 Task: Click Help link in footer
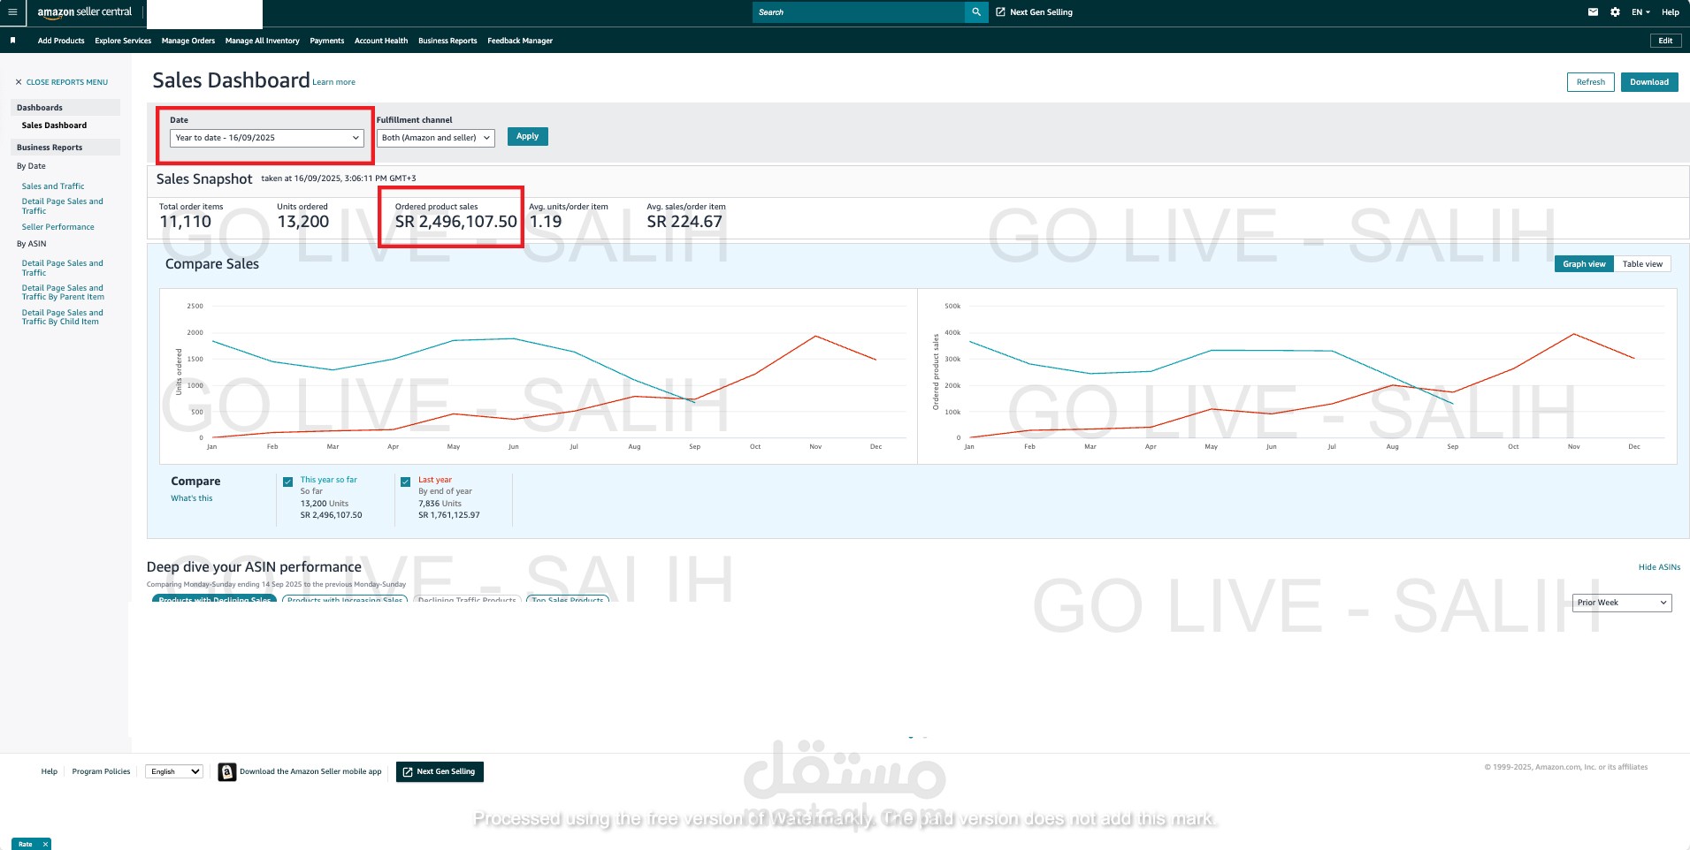(x=50, y=771)
